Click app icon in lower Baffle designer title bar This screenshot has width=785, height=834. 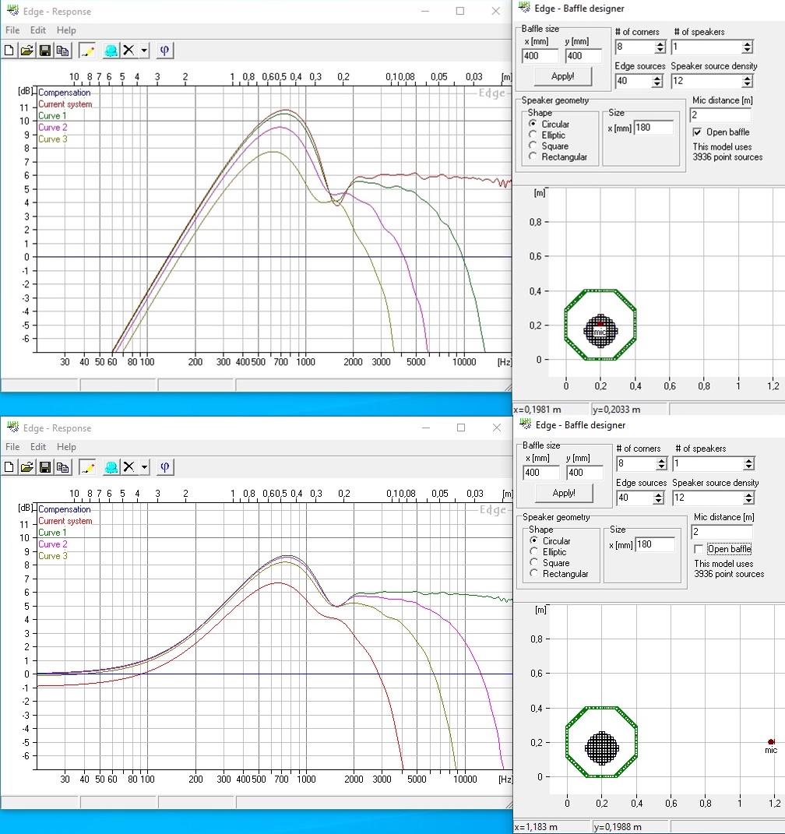tap(526, 424)
